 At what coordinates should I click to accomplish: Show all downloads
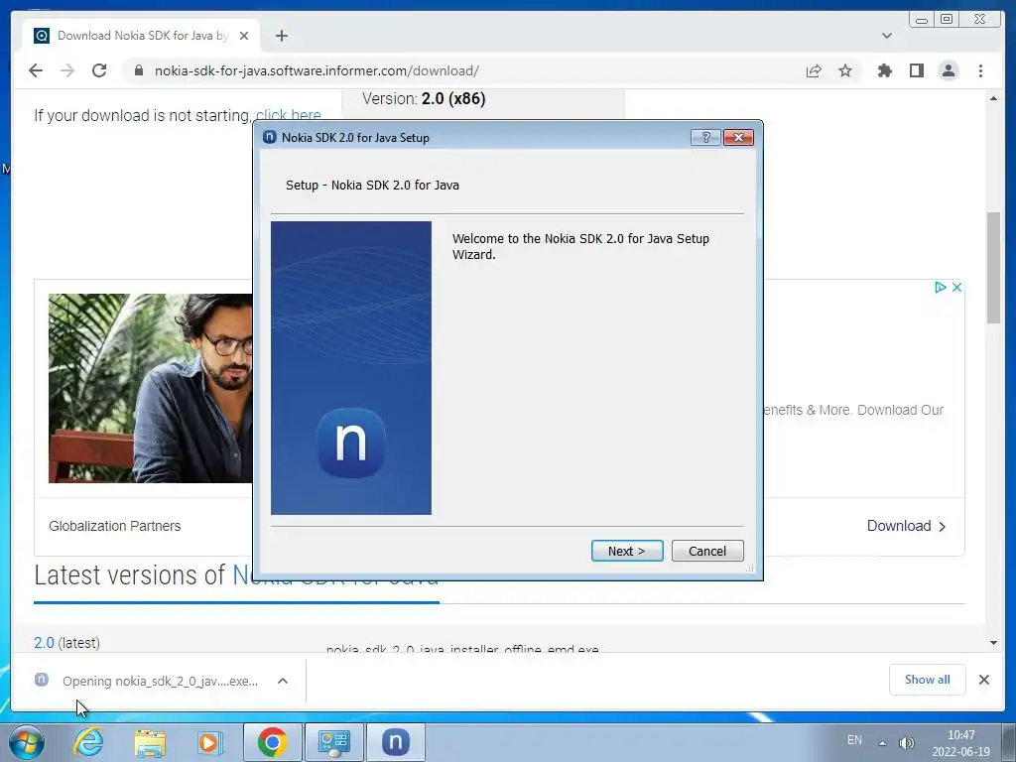coord(928,679)
